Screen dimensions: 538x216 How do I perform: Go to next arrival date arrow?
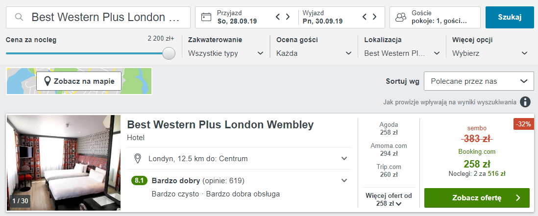[288, 17]
